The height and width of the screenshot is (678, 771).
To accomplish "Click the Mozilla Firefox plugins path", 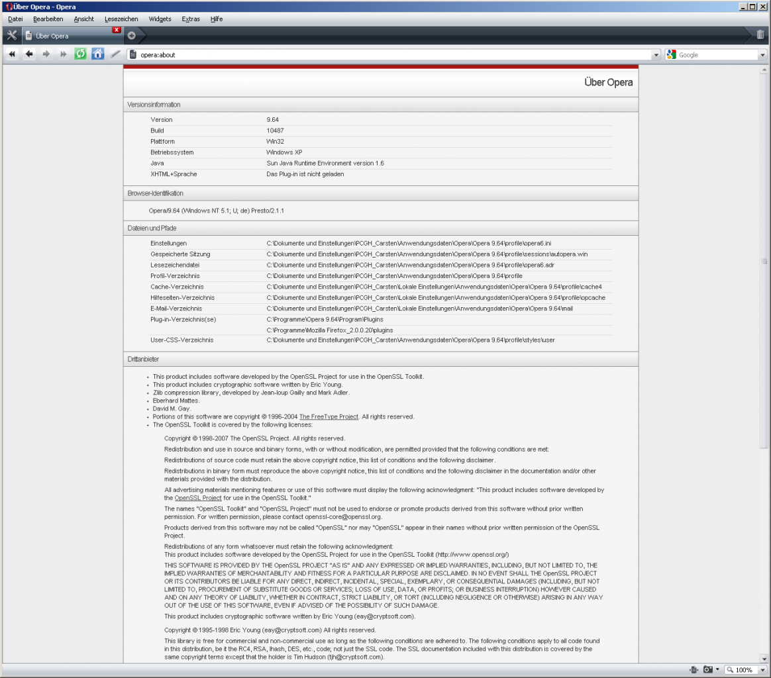I will click(x=329, y=330).
